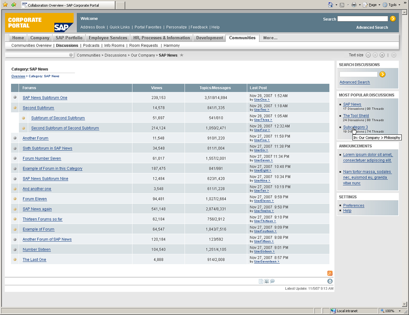Decrease text size with the minus icon
Screen dimensions: 409x315
368,55
